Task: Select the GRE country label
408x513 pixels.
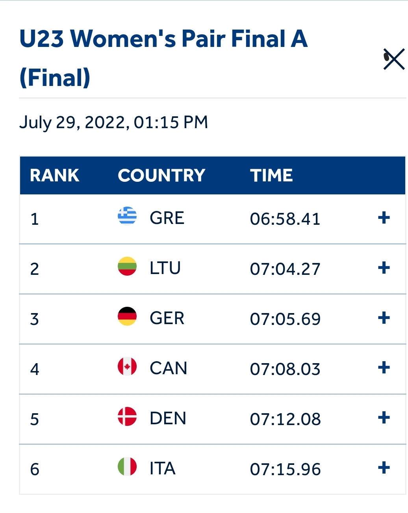Action: click(167, 218)
